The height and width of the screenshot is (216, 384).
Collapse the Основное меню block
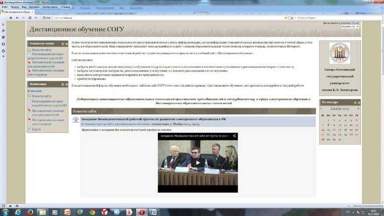click(63, 44)
